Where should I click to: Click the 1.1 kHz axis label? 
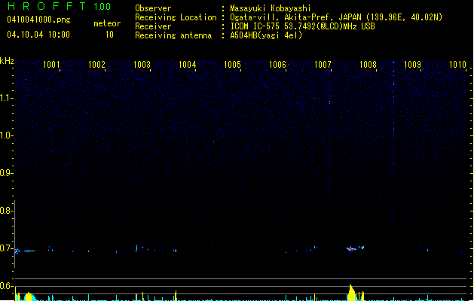click(6, 98)
